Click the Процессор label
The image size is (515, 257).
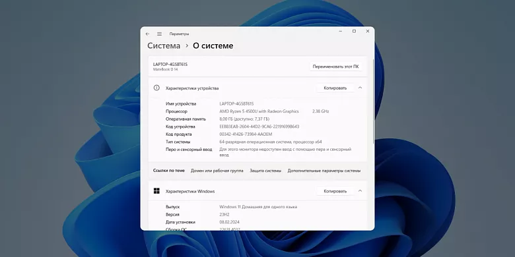click(x=177, y=111)
